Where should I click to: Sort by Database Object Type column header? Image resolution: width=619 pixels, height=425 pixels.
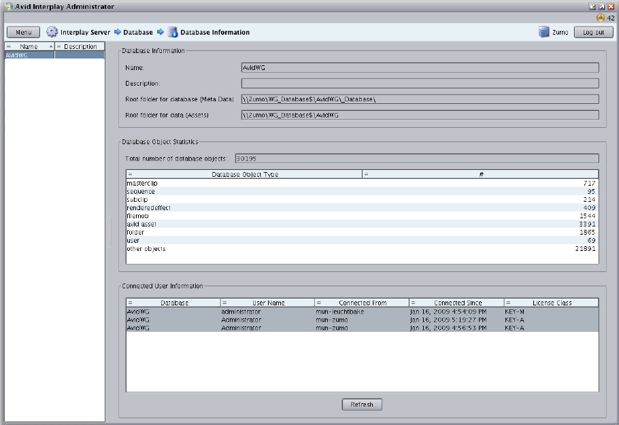point(244,174)
